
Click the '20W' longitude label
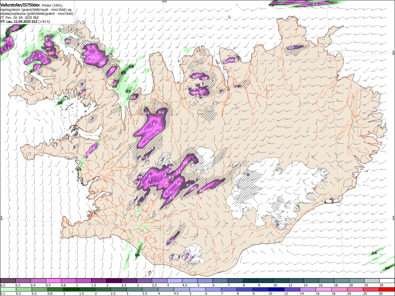point(164,2)
